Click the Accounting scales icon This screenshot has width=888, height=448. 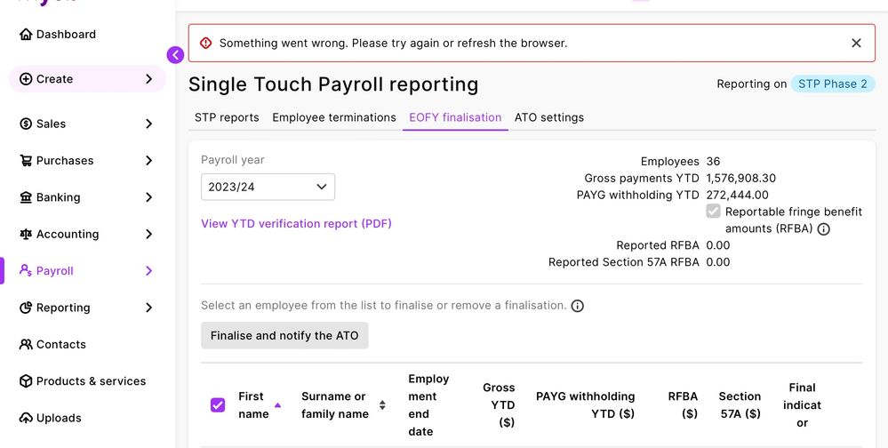pyautogui.click(x=26, y=235)
